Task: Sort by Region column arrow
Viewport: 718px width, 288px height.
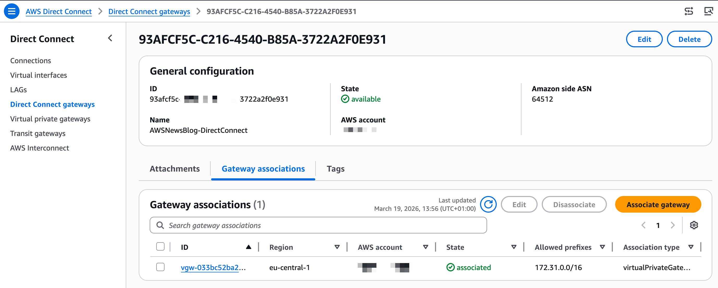Action: point(337,247)
